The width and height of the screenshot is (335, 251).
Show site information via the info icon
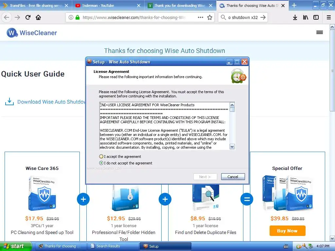(71, 18)
